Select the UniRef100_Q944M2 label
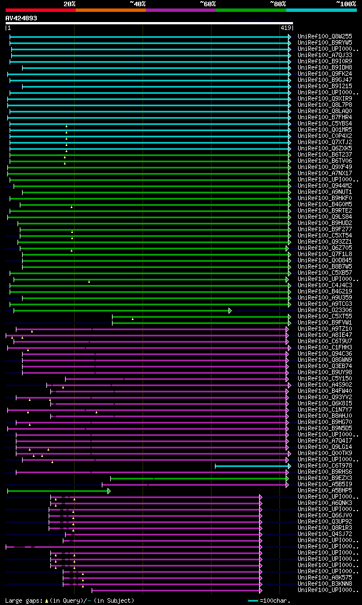The height and width of the screenshot is (605, 362). point(325,185)
